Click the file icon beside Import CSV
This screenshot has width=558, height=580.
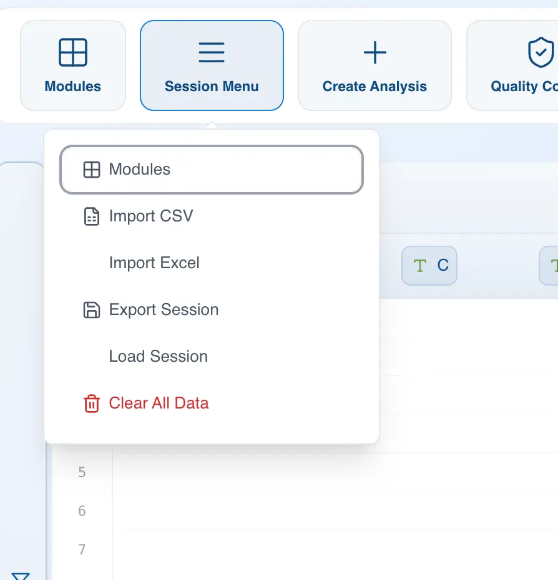[92, 216]
